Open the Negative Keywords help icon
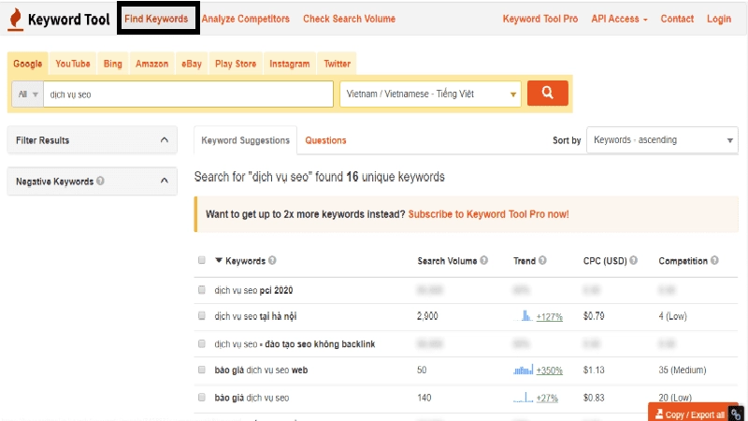 100,181
